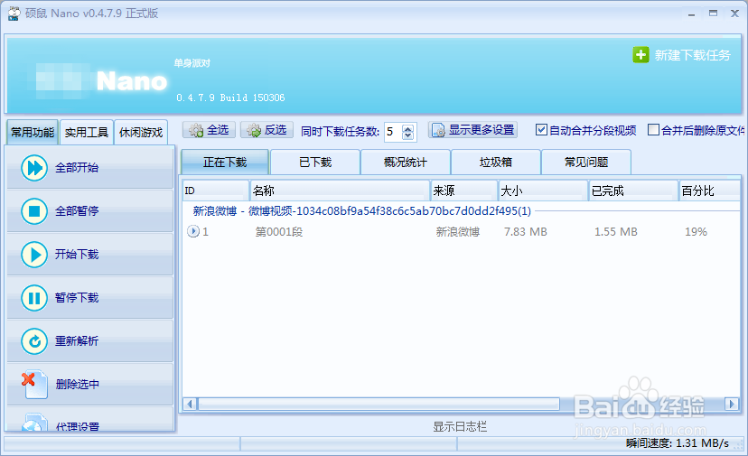The height and width of the screenshot is (456, 748).
Task: Click the 代理设置 label text
Action: coord(78,427)
